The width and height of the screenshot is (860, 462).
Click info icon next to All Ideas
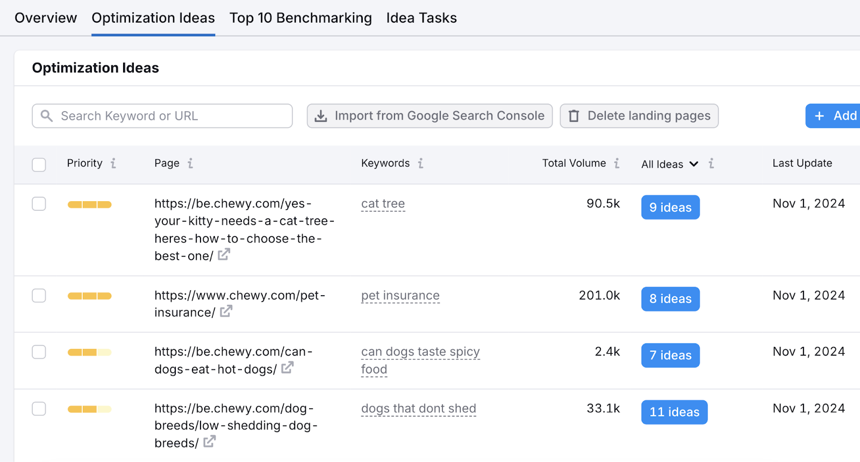coord(711,164)
